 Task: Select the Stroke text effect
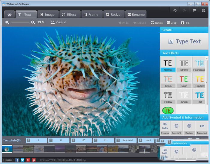[184, 64]
